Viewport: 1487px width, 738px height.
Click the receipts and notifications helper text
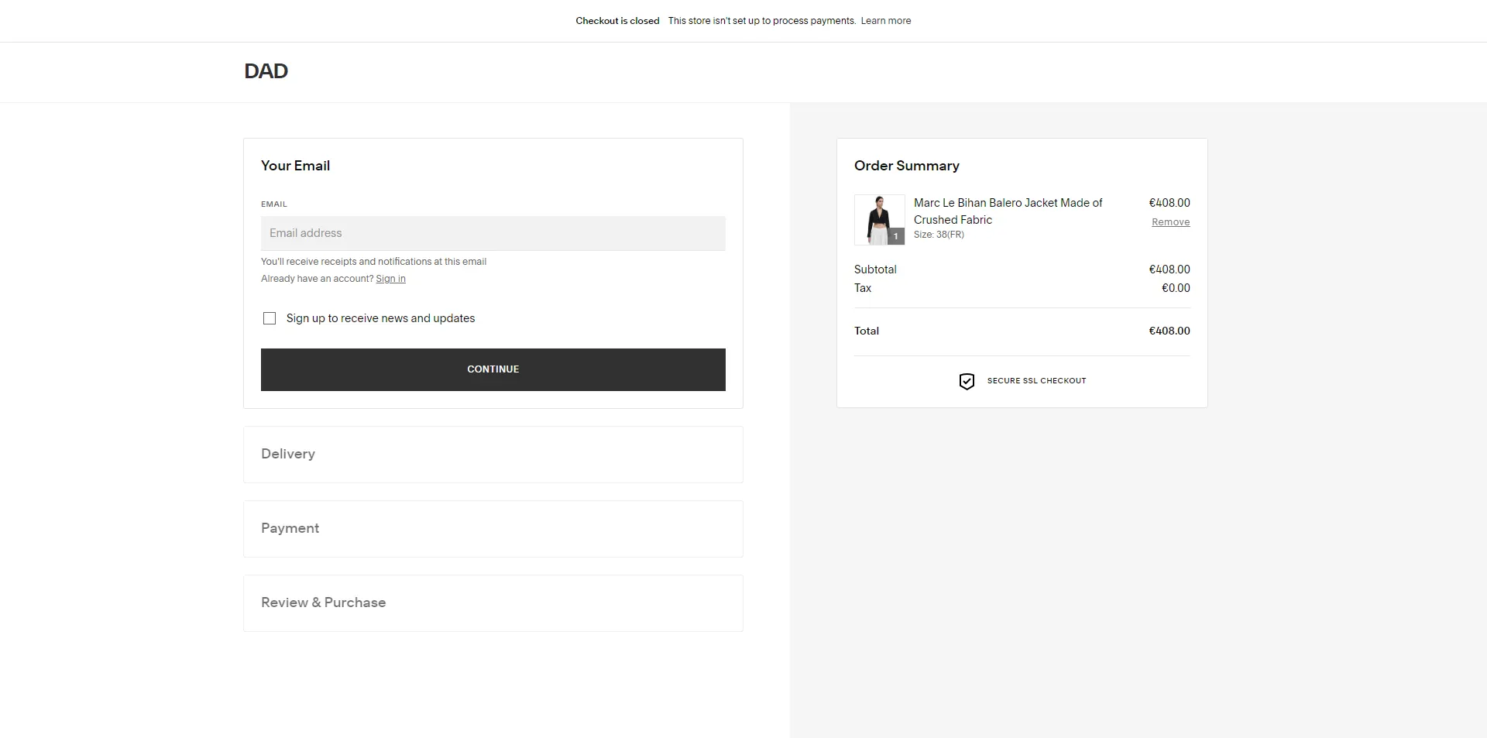pos(373,262)
